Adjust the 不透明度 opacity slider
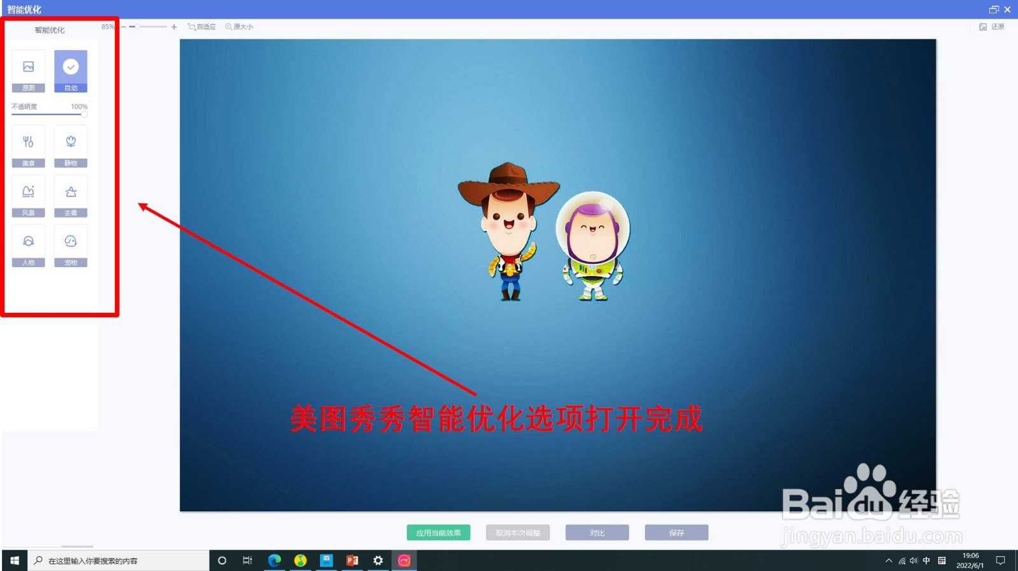 tap(50, 114)
